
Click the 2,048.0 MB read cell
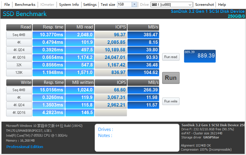click(80, 35)
